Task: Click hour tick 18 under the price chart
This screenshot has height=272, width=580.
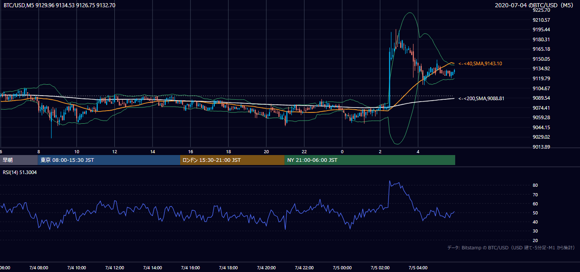Action: click(228, 151)
